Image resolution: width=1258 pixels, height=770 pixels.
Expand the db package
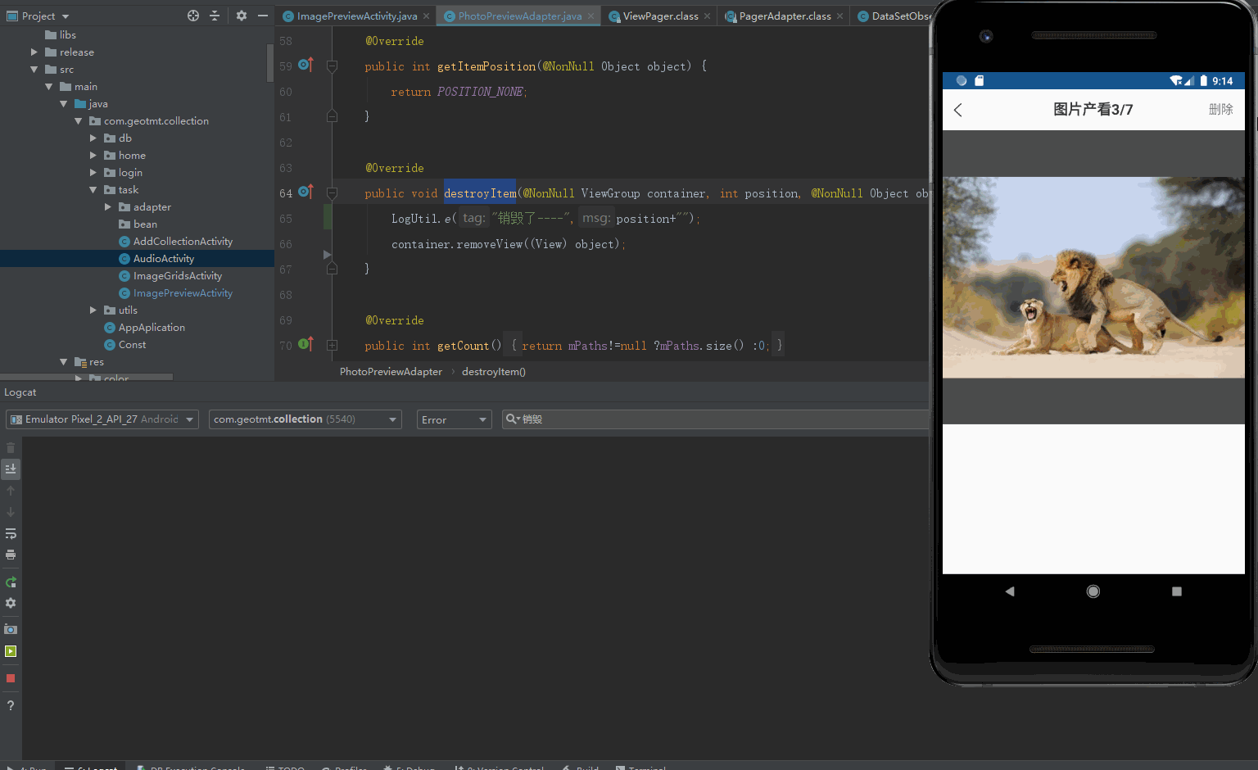[x=93, y=138]
